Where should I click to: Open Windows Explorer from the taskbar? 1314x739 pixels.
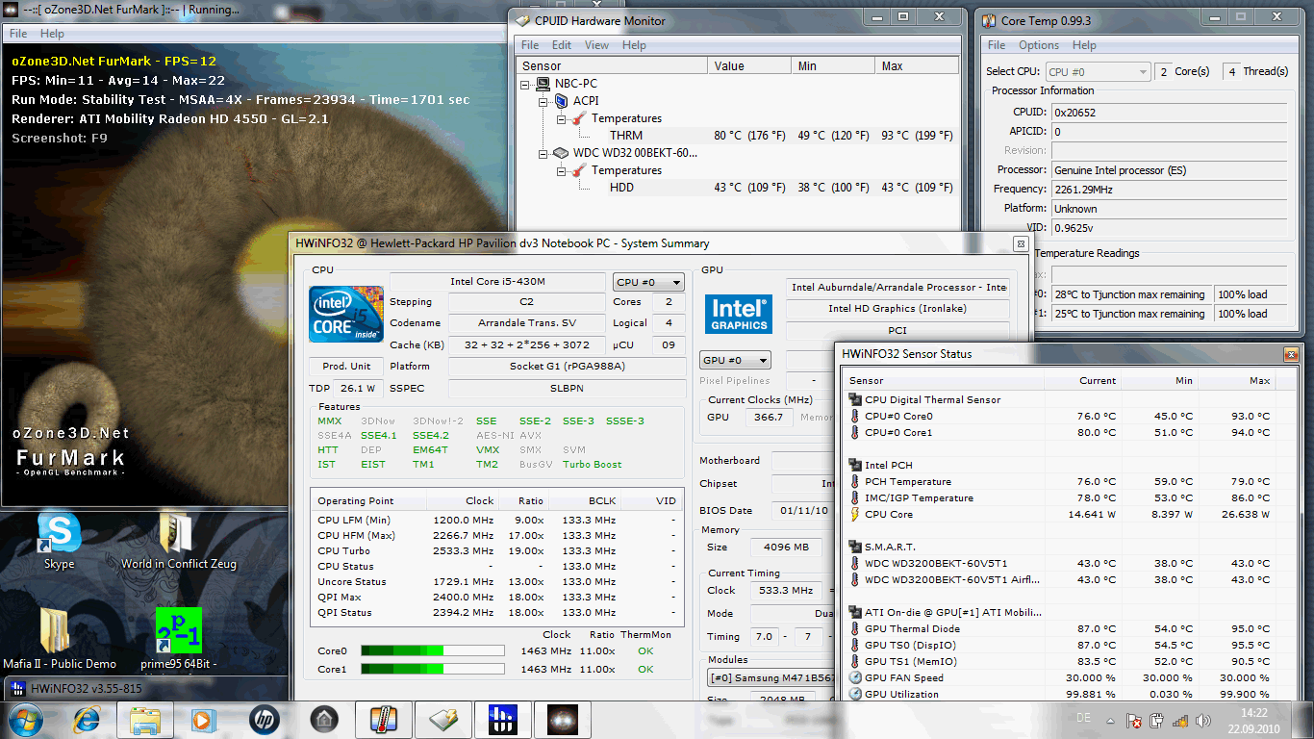coord(145,720)
